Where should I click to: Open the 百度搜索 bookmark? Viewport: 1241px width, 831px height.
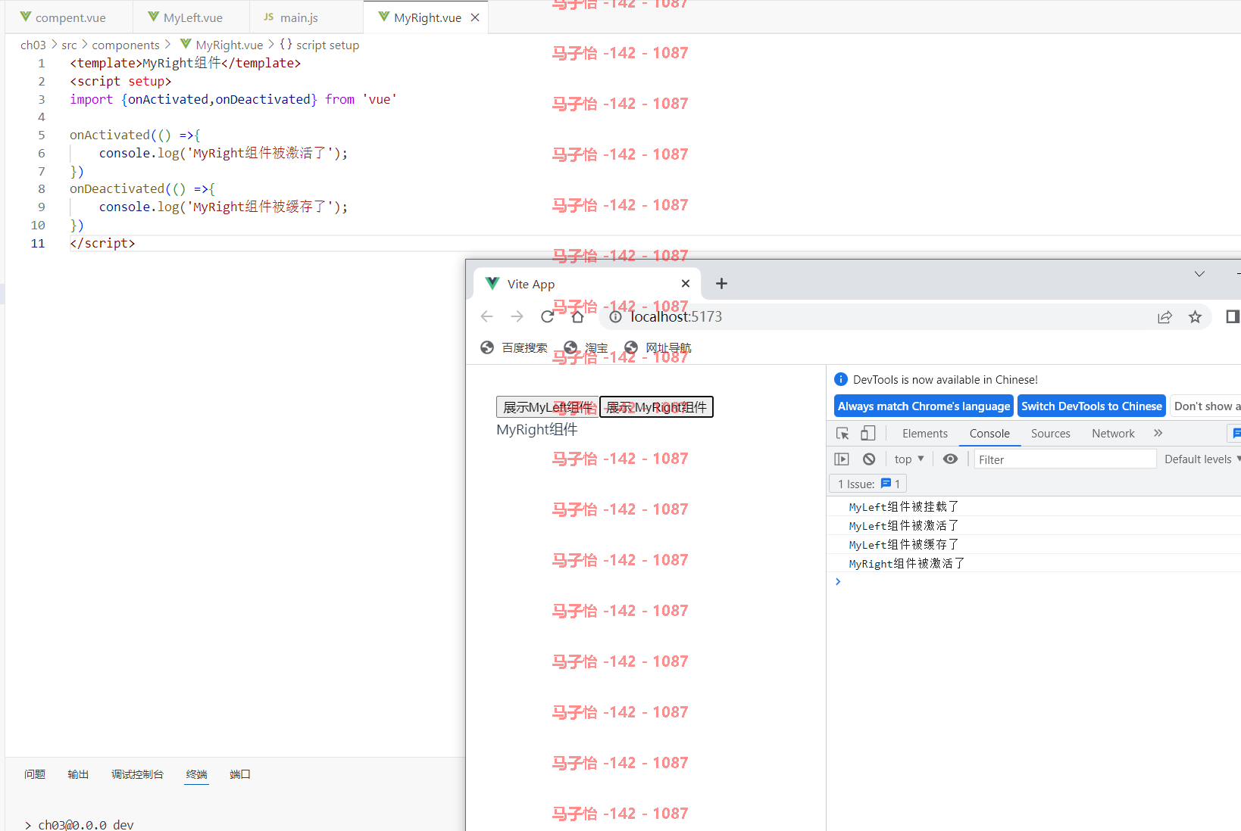click(x=514, y=347)
